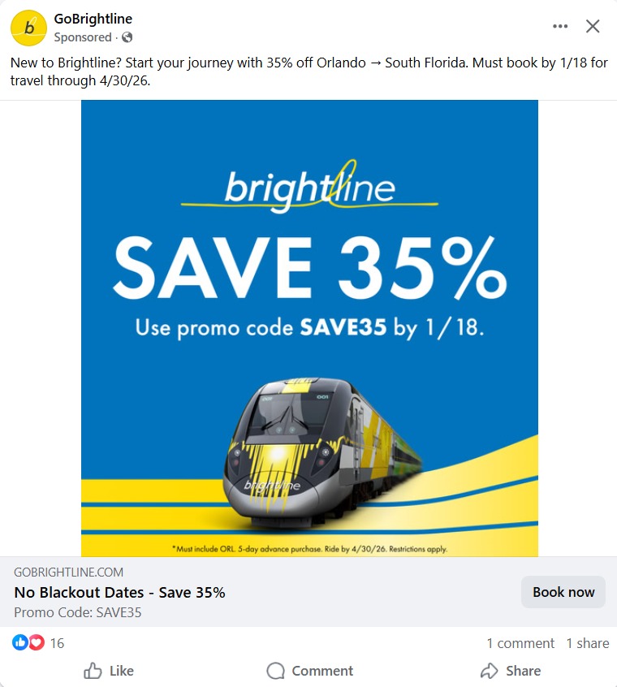Click the Sponsored label
The height and width of the screenshot is (687, 617).
[x=83, y=37]
